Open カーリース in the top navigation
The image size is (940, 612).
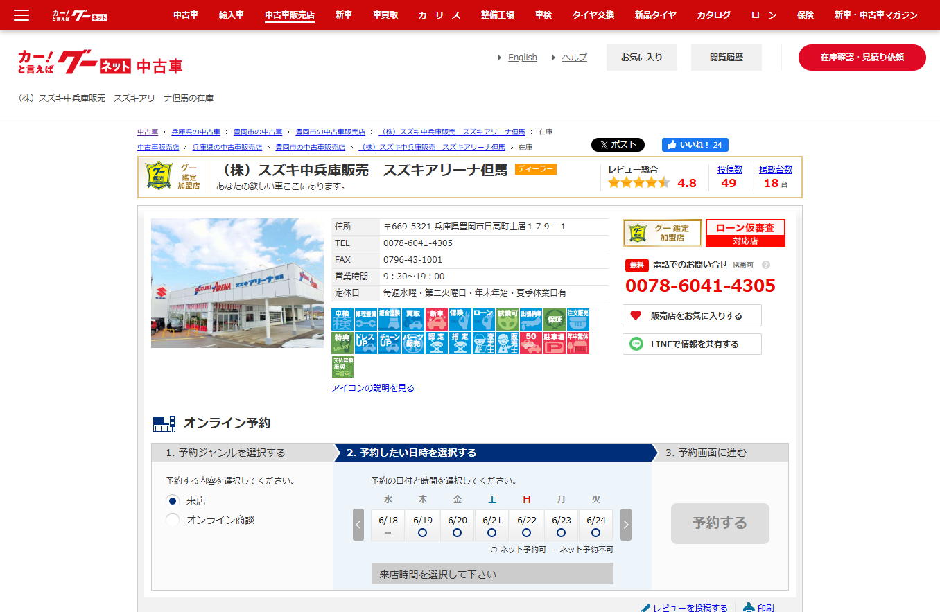439,15
